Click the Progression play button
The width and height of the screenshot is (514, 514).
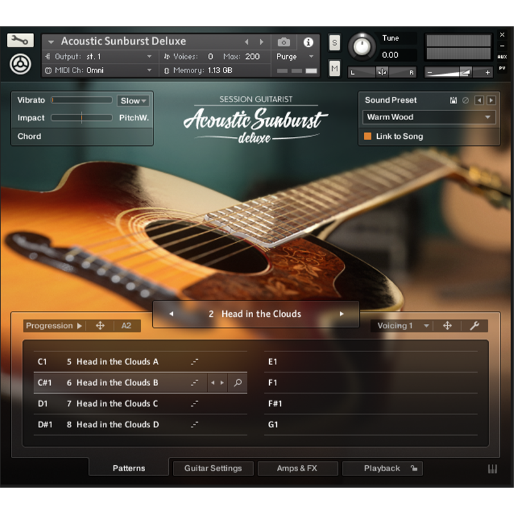coord(79,326)
